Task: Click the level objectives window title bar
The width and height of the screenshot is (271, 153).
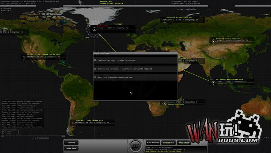Action: point(135,53)
